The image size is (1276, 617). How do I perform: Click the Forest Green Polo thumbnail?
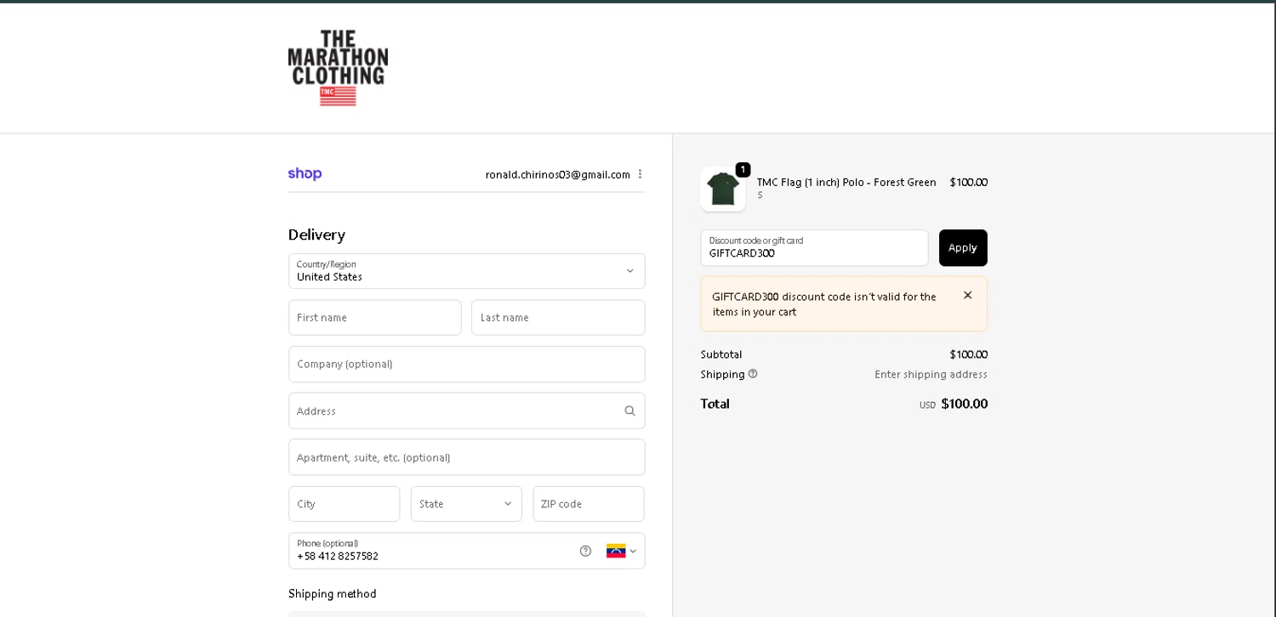pyautogui.click(x=723, y=189)
